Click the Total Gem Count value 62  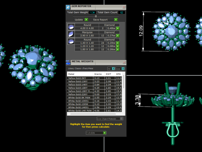(122, 13)
